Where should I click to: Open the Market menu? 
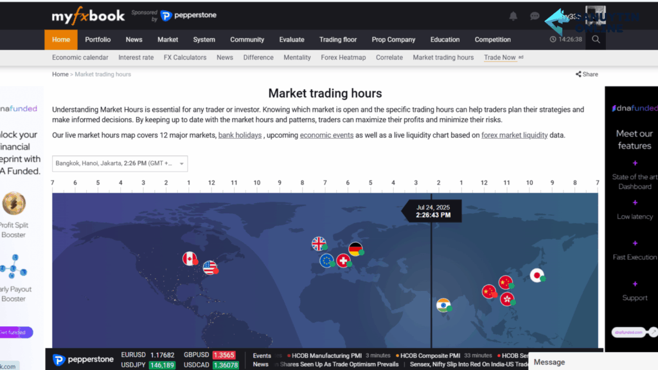[x=168, y=40]
